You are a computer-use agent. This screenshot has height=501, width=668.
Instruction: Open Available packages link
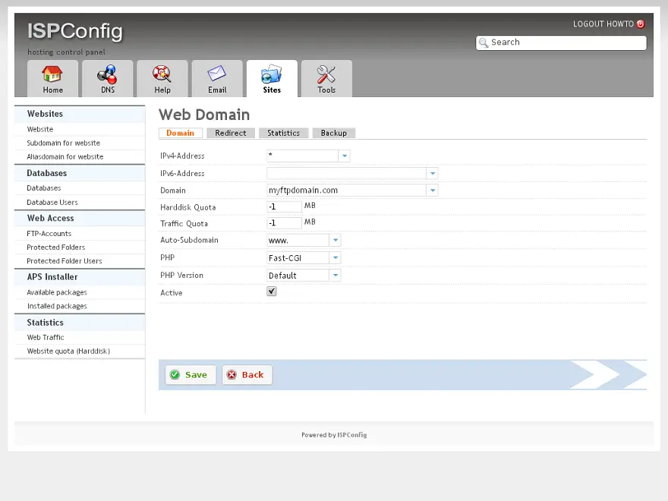[57, 293]
